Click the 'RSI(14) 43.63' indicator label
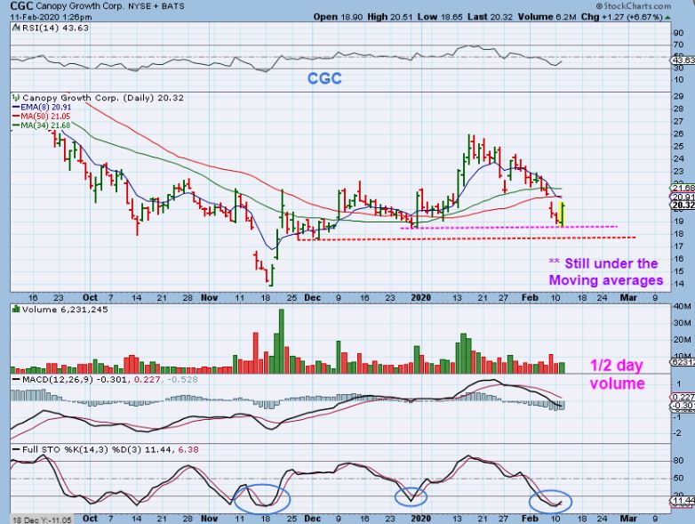The width and height of the screenshot is (695, 524). (55, 28)
